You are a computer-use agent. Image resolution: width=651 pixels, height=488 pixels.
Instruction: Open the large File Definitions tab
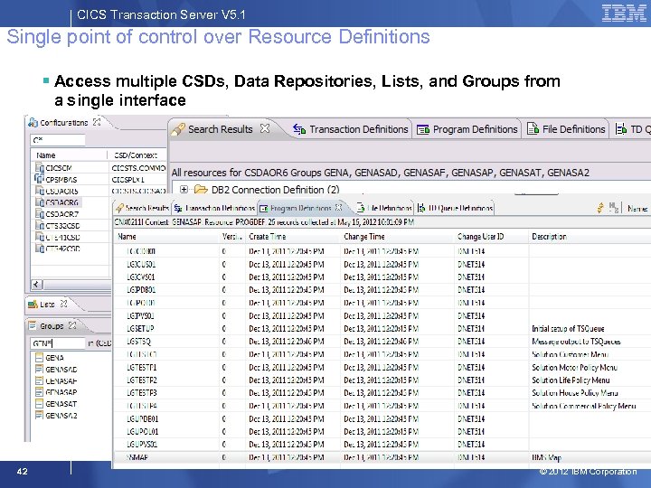pyautogui.click(x=566, y=129)
